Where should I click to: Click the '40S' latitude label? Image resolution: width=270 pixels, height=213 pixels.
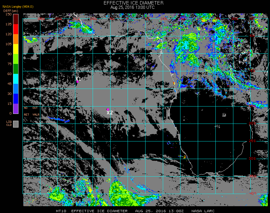253,194
